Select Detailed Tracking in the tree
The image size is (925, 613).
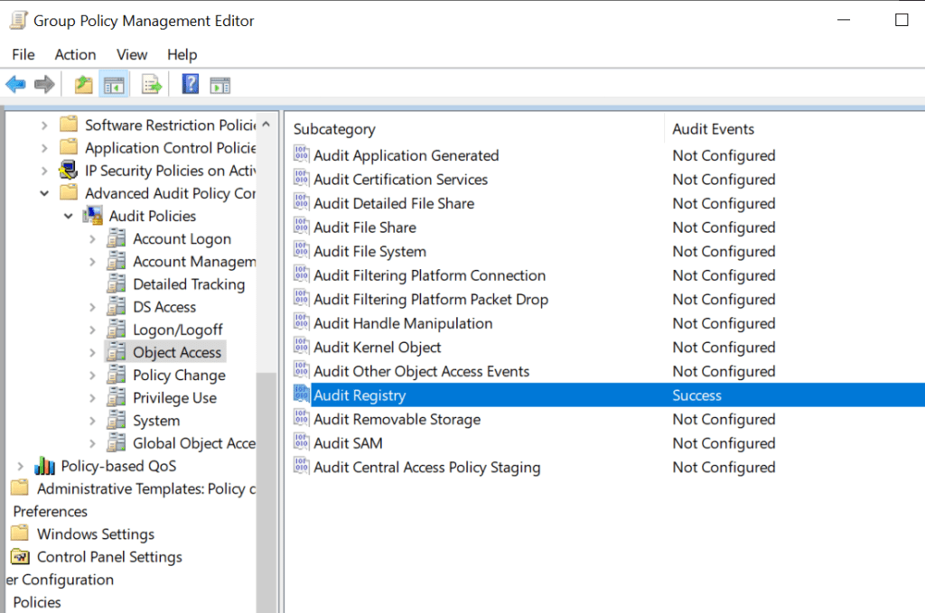189,284
